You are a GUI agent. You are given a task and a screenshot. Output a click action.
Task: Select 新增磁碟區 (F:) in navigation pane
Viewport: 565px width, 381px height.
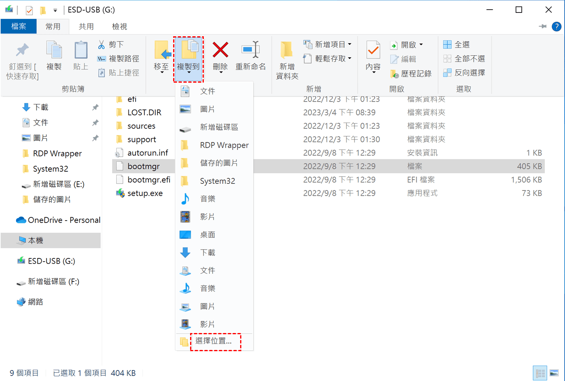click(48, 282)
